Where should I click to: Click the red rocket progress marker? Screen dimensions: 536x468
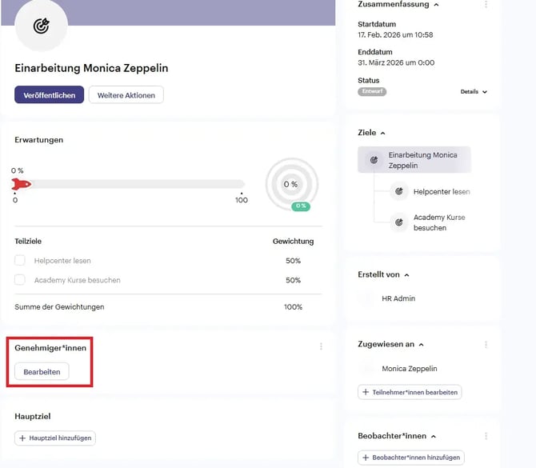(21, 184)
